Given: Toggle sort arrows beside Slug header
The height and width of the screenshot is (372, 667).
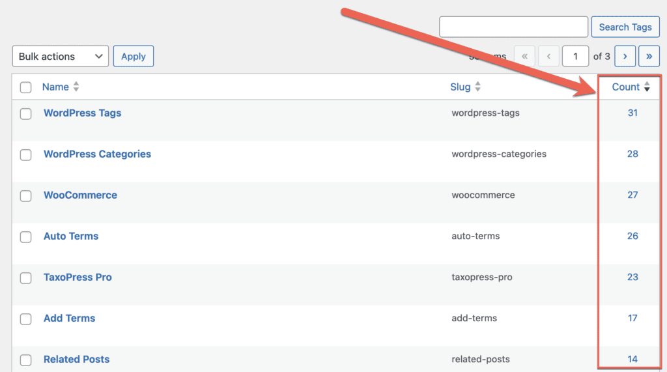Looking at the screenshot, I should point(477,87).
